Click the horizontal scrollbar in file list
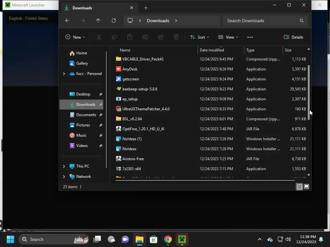The width and height of the screenshot is (330, 247). (x=205, y=180)
